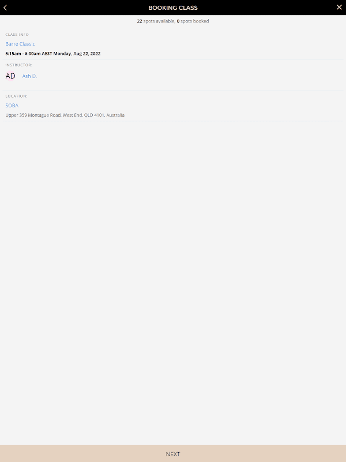This screenshot has height=462, width=346.
Task: Go back using the left chevron icon
Action: coord(5,8)
